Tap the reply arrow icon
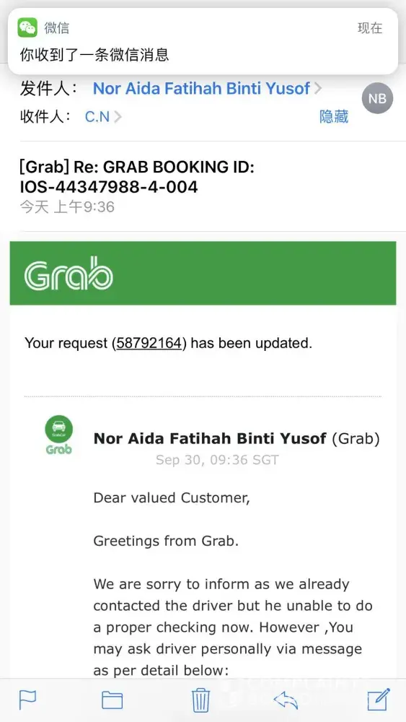 [286, 700]
